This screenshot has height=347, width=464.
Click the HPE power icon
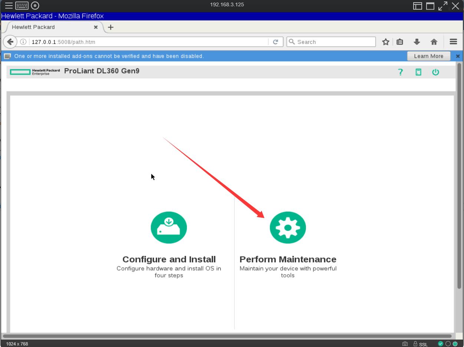pos(435,72)
